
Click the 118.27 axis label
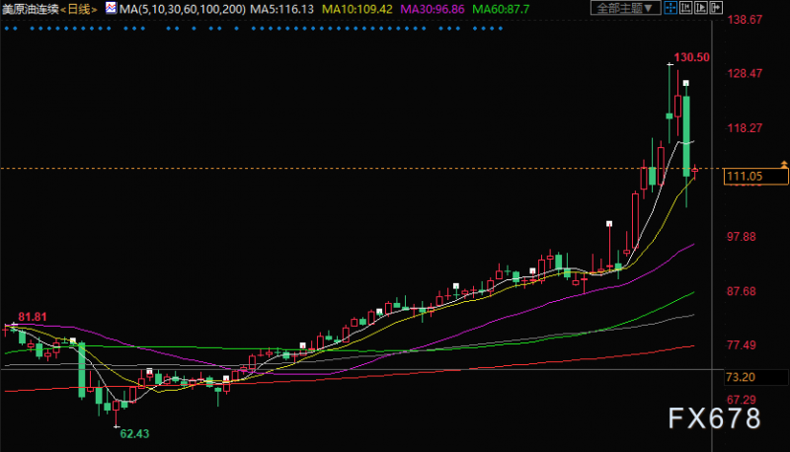745,128
